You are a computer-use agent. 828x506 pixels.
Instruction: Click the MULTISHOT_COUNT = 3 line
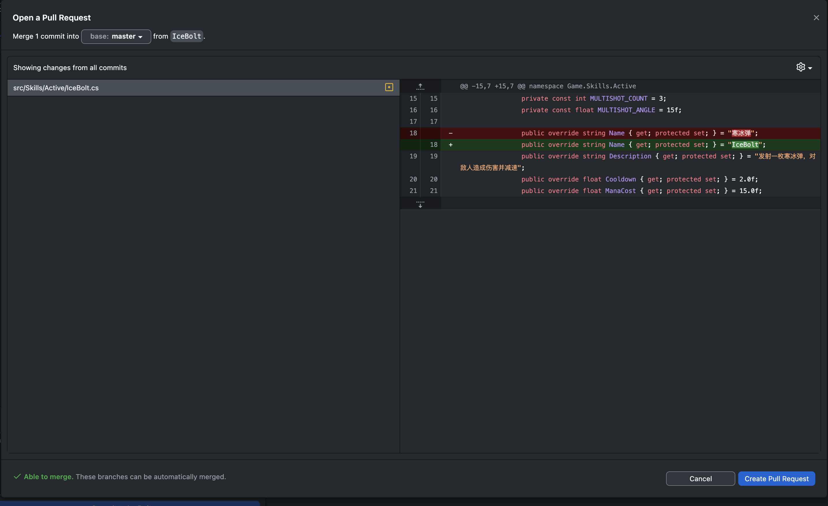610,98
